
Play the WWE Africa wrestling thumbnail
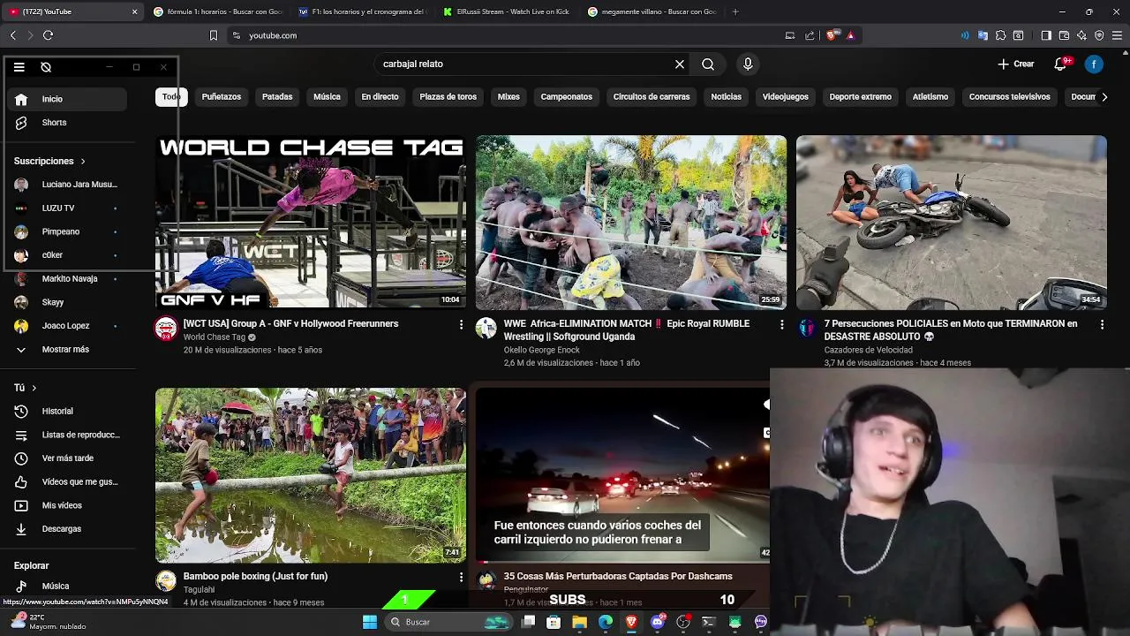631,222
